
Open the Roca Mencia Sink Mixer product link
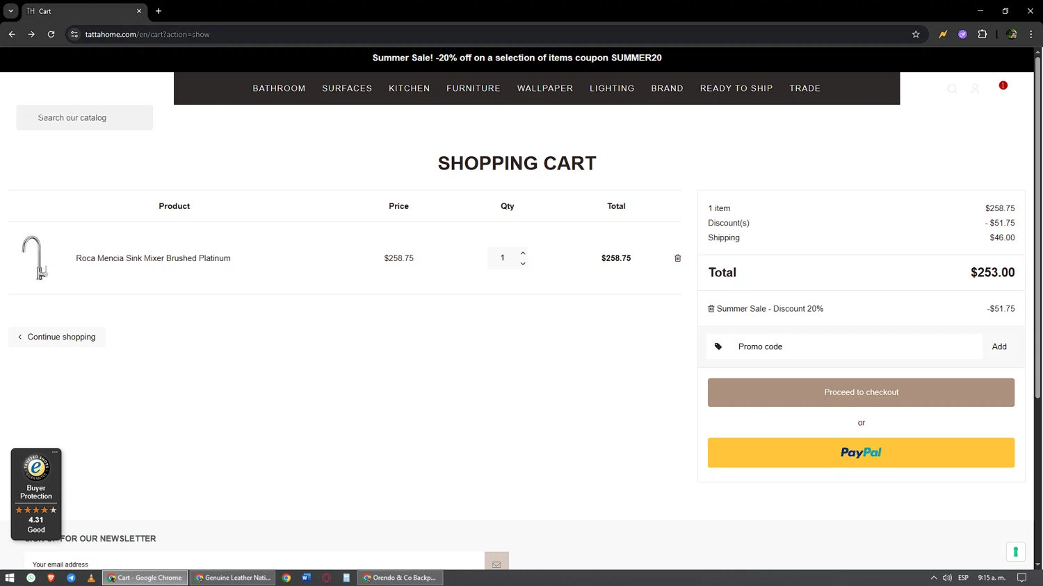pyautogui.click(x=153, y=258)
